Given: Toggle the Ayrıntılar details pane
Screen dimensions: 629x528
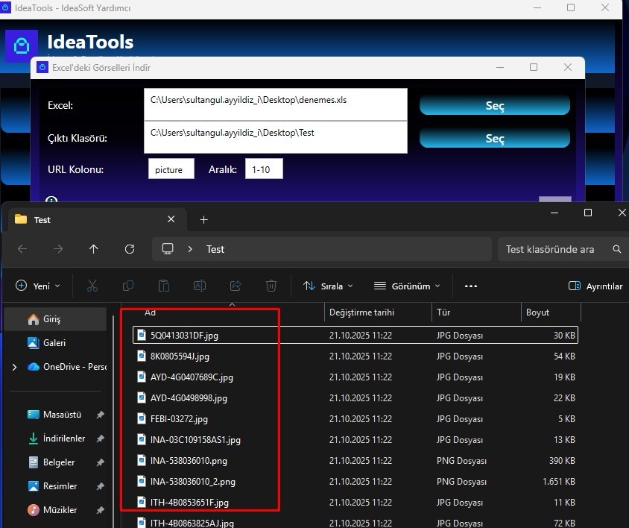Looking at the screenshot, I should (x=595, y=286).
